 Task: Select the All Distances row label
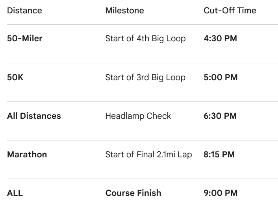pos(34,116)
